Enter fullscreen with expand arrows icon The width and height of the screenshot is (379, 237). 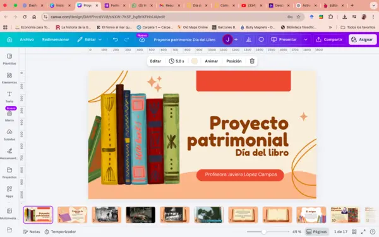363,232
